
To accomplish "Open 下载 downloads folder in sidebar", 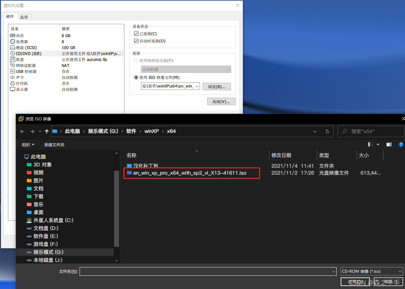I will tap(35, 197).
